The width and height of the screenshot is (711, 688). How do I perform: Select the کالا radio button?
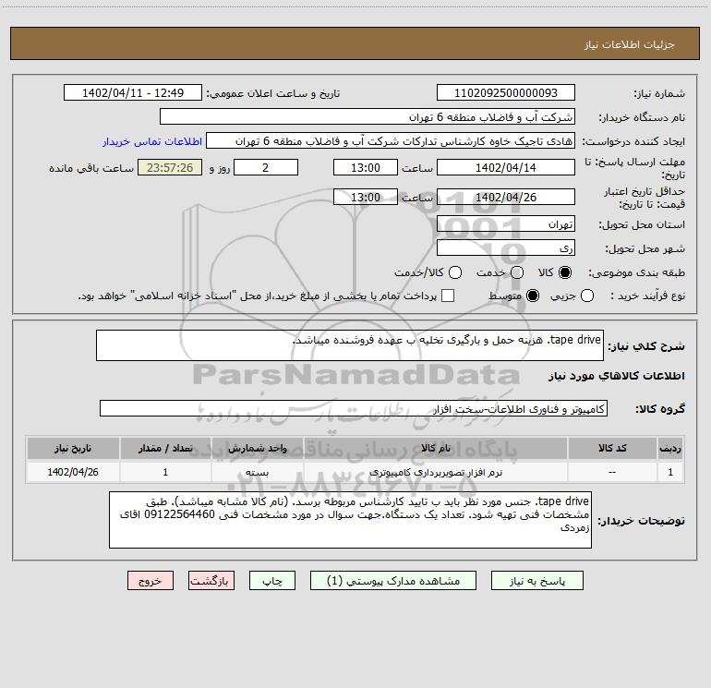point(565,272)
